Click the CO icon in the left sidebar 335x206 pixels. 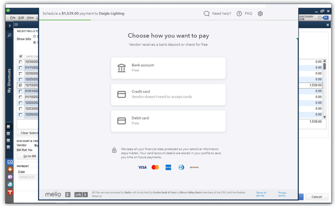(9, 161)
